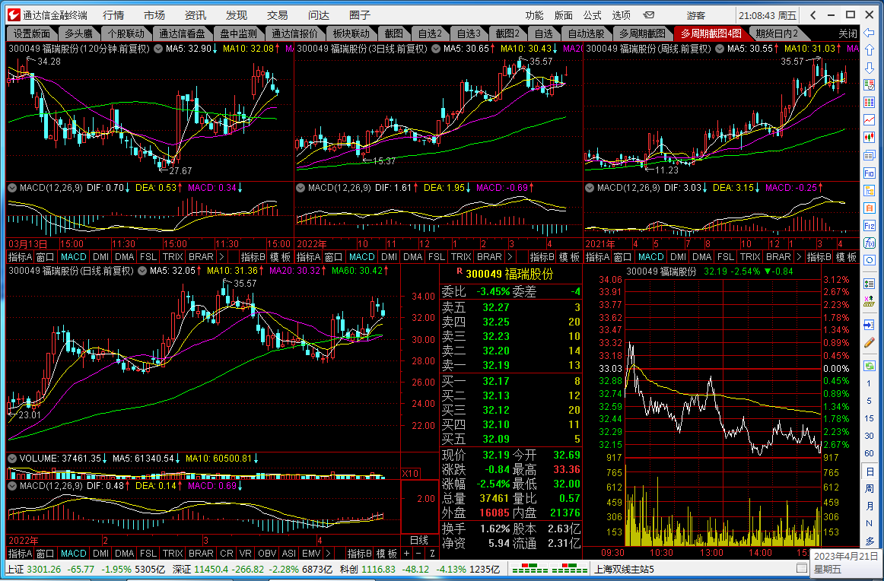Viewport: 884px width, 581px height.
Task: Select the 月 monthly period button
Action: pos(870,506)
